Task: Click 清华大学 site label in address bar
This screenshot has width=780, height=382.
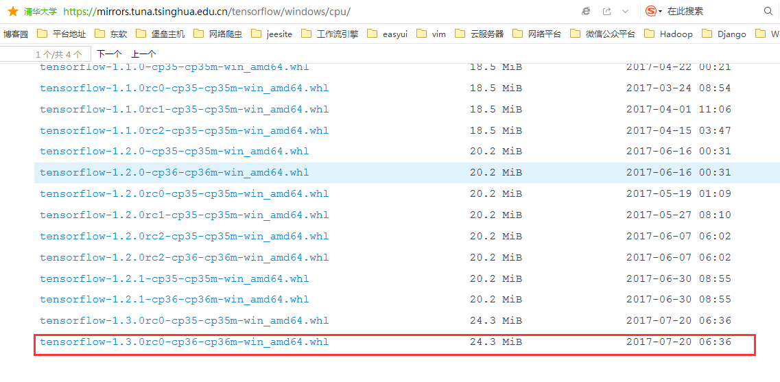Action: coord(40,11)
